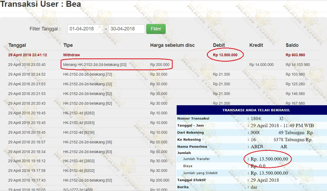
Task: Click the Tipe column header
Action: pos(68,45)
